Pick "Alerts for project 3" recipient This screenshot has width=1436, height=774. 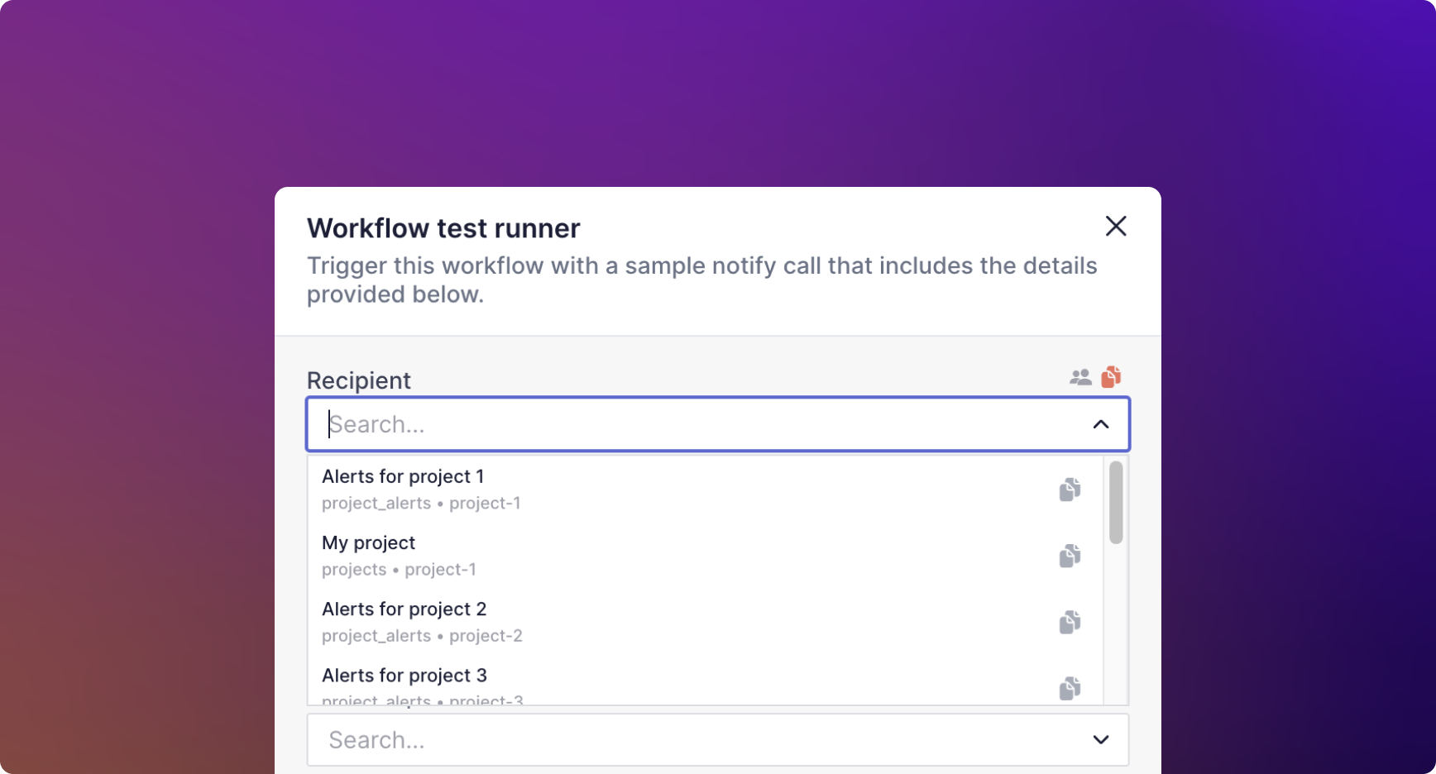point(404,676)
